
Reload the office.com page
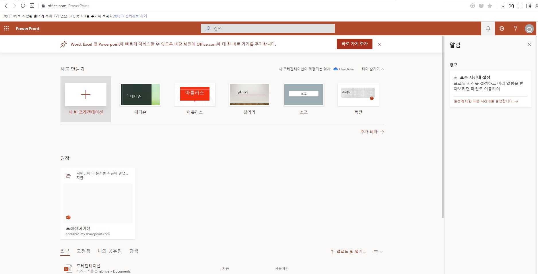click(x=23, y=6)
